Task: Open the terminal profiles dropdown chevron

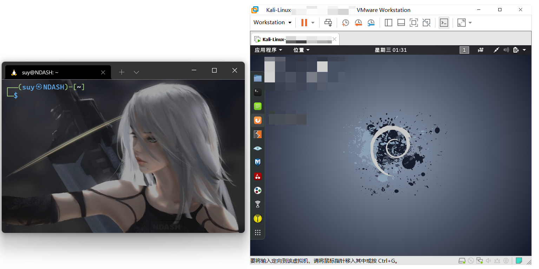Action: [137, 72]
